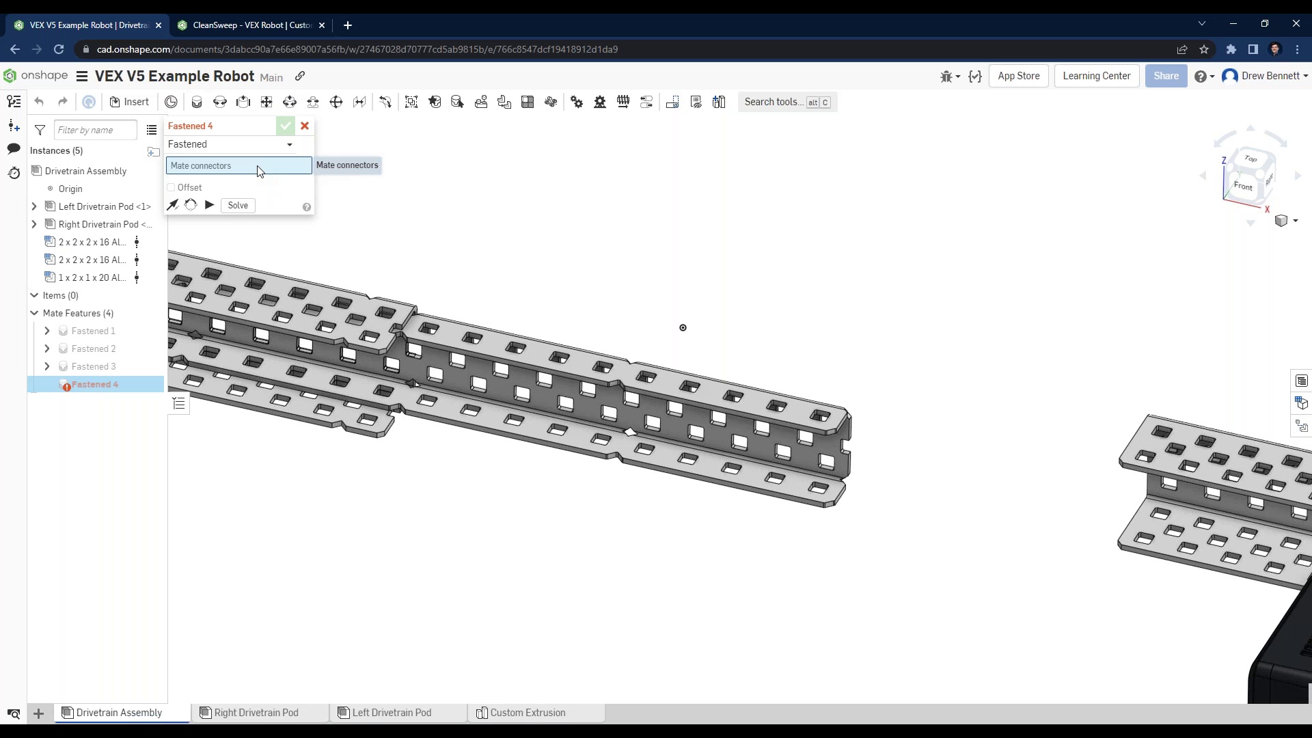The image size is (1312, 738).
Task: Select the Planar mate tool
Action: coord(266,102)
